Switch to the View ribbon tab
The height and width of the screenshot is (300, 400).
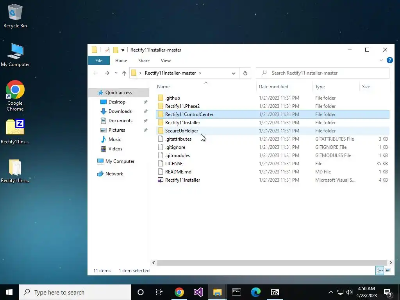click(166, 61)
